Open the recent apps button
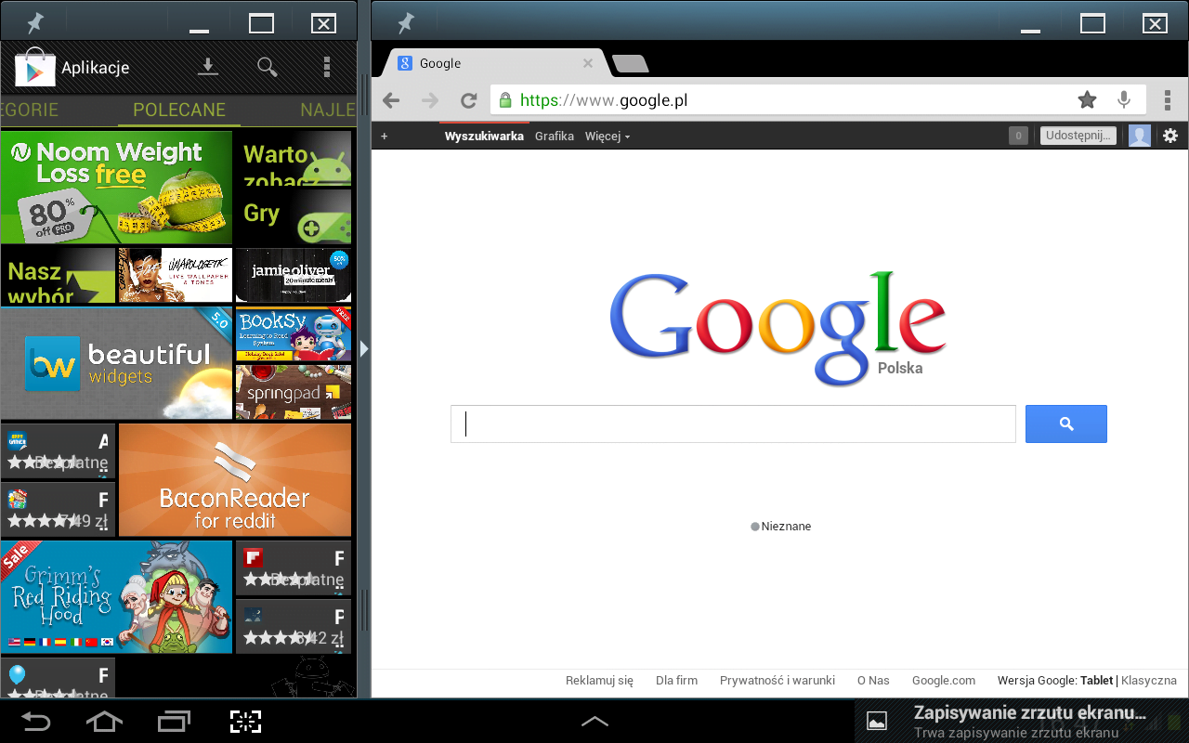The image size is (1189, 743). [174, 721]
